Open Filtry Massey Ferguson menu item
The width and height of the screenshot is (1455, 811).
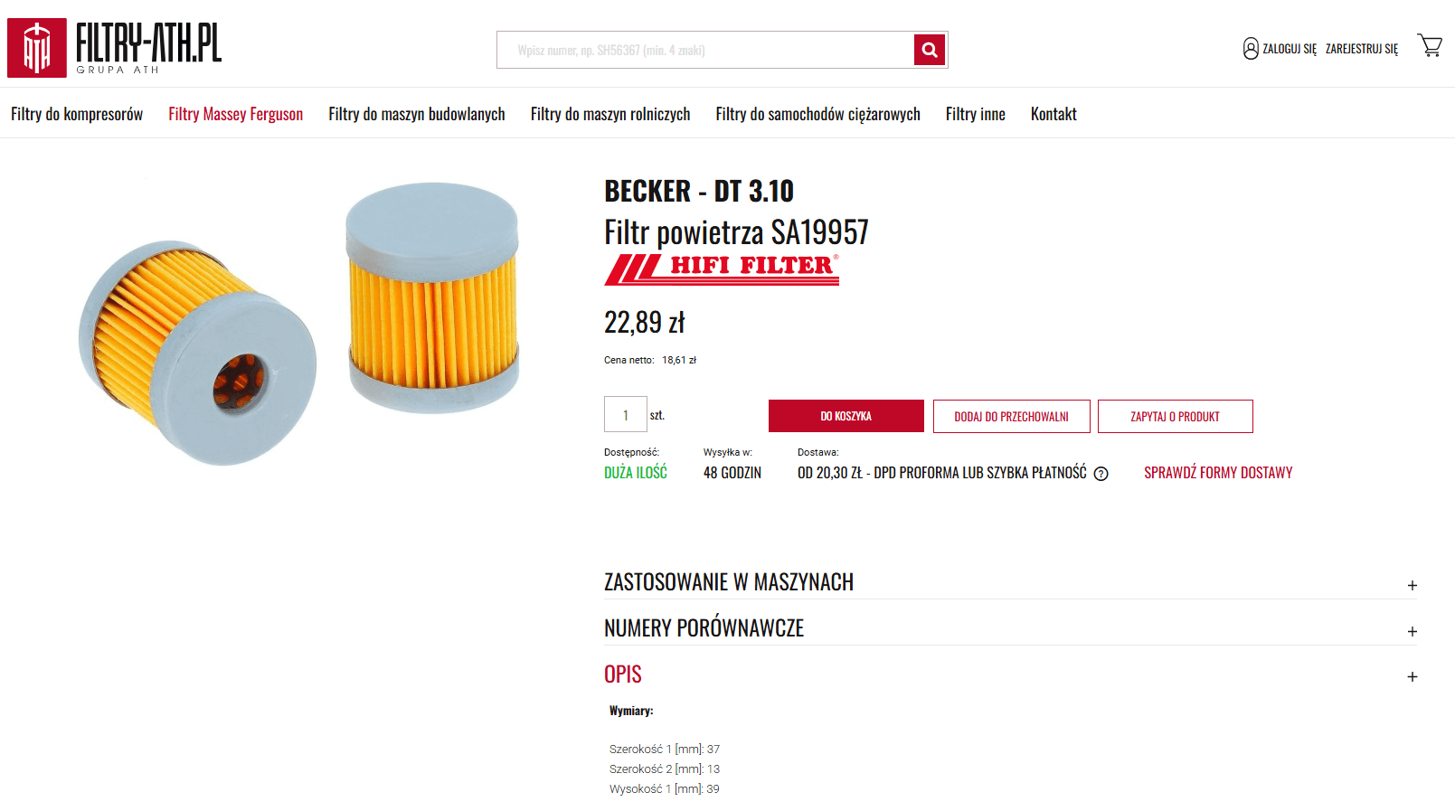[235, 114]
